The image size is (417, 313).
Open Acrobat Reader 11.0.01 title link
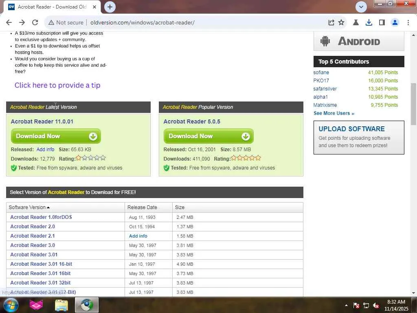click(x=42, y=121)
